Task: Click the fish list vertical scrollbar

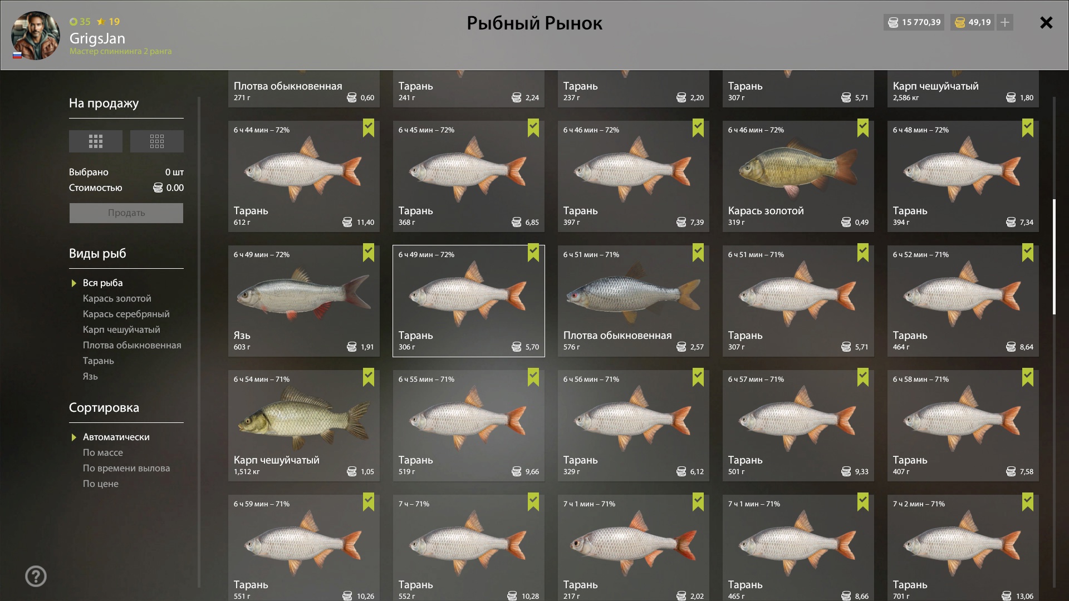Action: pos(1054,257)
